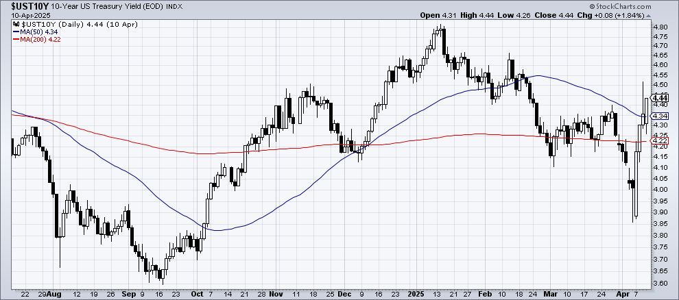Click the 4.70 y-axis label
The width and height of the screenshot is (679, 300).
coord(660,45)
